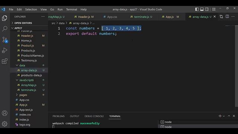Select the second node terminal instance
The width and height of the screenshot is (238, 134).
[198, 127]
